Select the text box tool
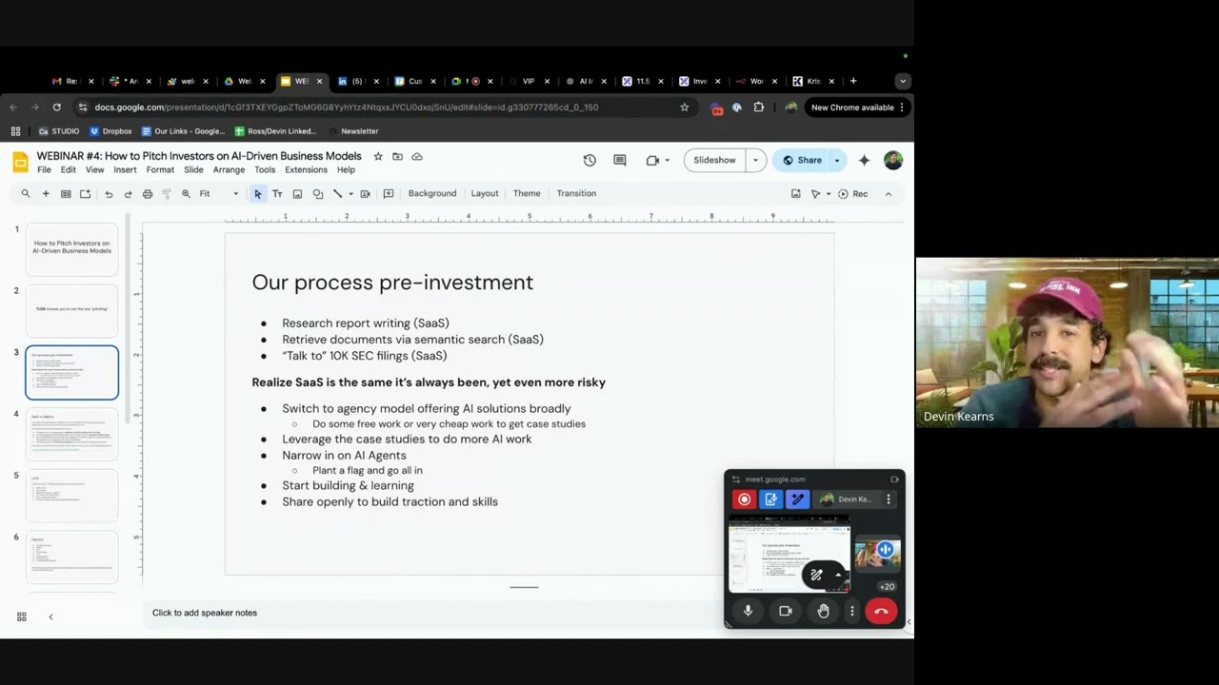The image size is (1219, 685). click(277, 194)
